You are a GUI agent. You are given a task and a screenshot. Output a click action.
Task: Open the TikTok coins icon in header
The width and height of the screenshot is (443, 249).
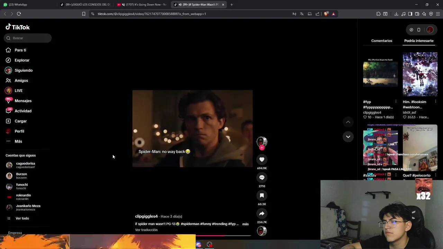[411, 30]
